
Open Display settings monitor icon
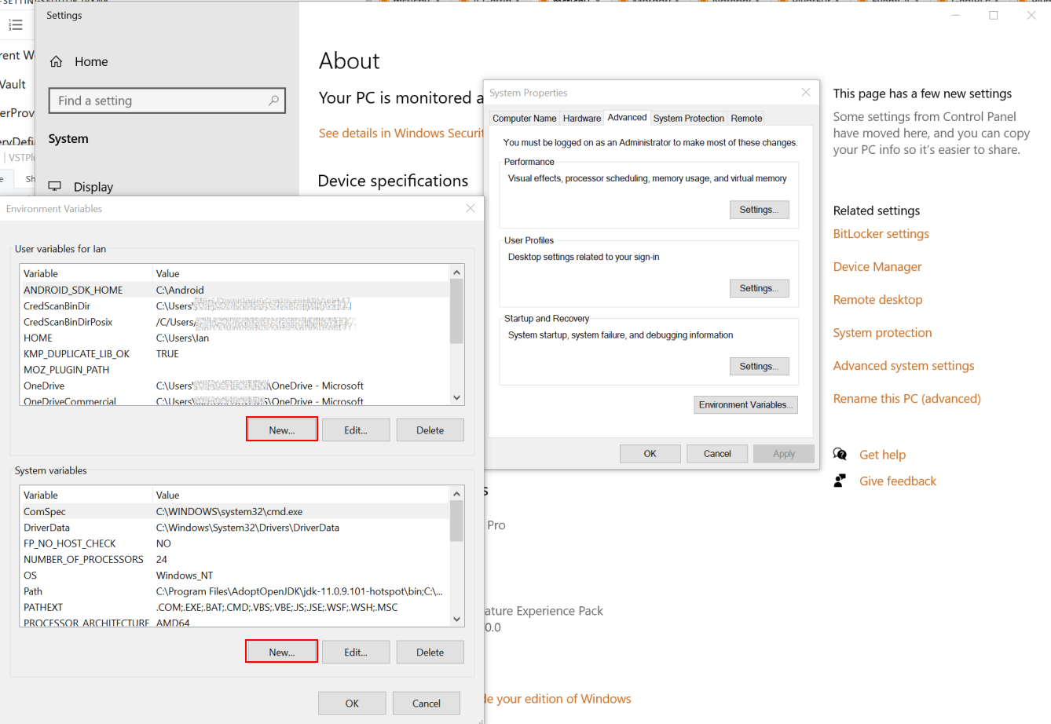tap(55, 186)
